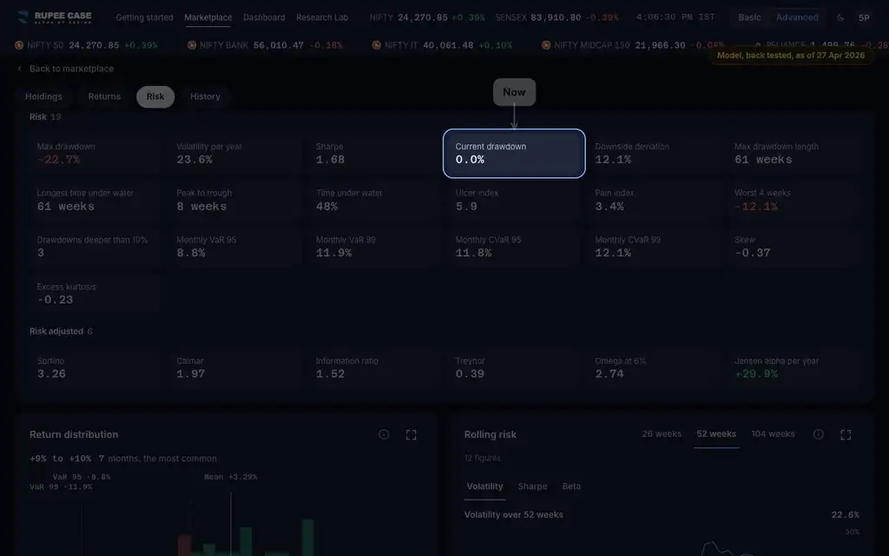The width and height of the screenshot is (889, 556).
Task: Go to the Dashboard page
Action: point(264,17)
